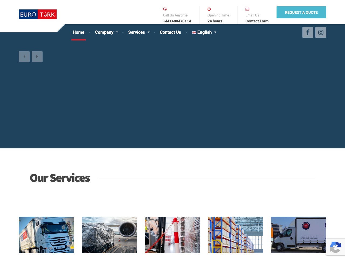Click the next slide arrow

(x=37, y=57)
